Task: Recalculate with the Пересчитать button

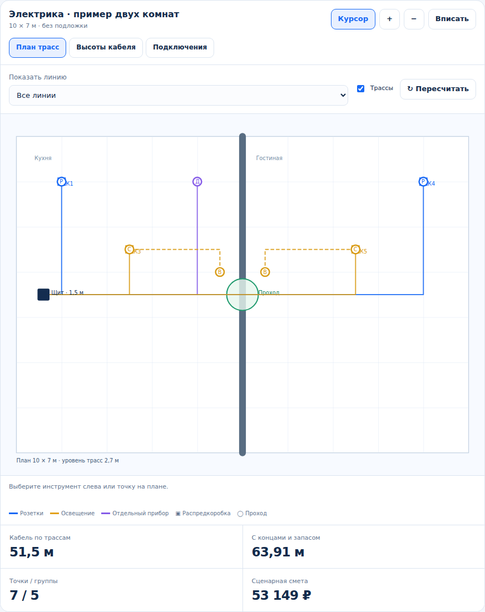Action: pos(438,89)
